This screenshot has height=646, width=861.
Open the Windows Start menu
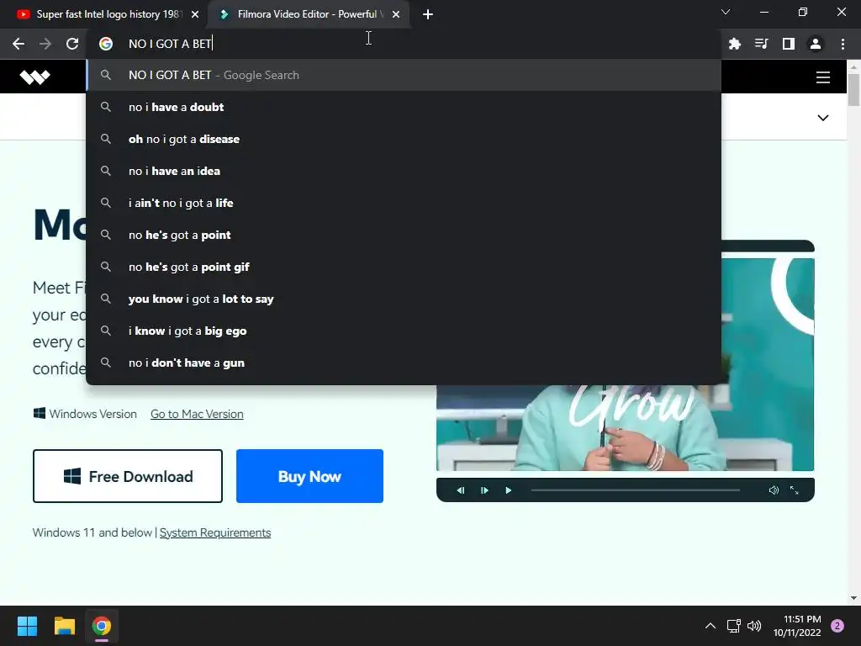(27, 626)
